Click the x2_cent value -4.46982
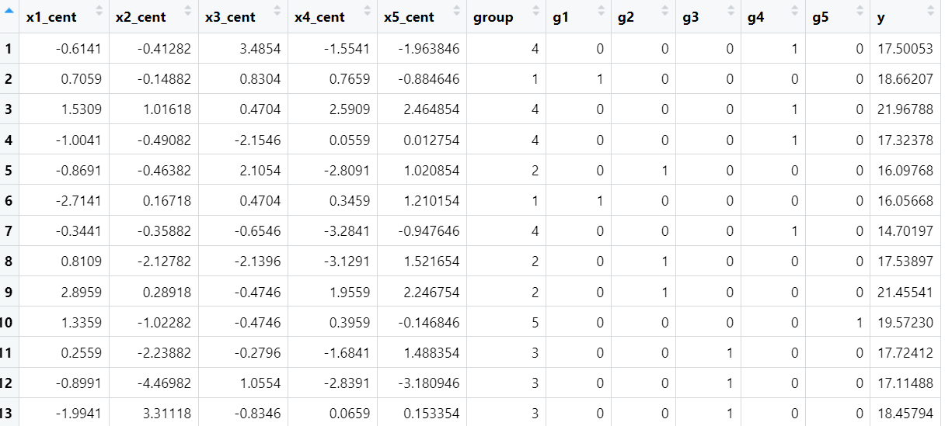 coord(164,383)
